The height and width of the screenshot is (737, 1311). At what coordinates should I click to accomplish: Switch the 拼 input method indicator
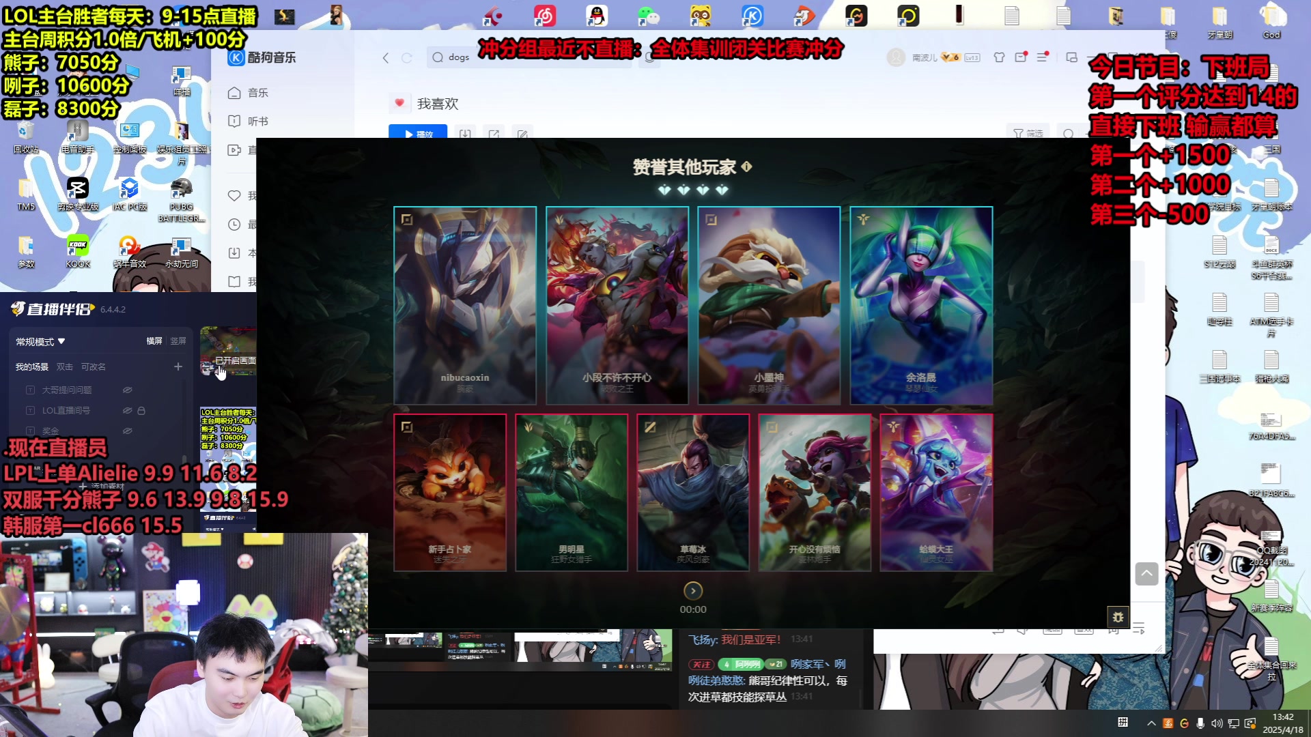tap(1123, 723)
